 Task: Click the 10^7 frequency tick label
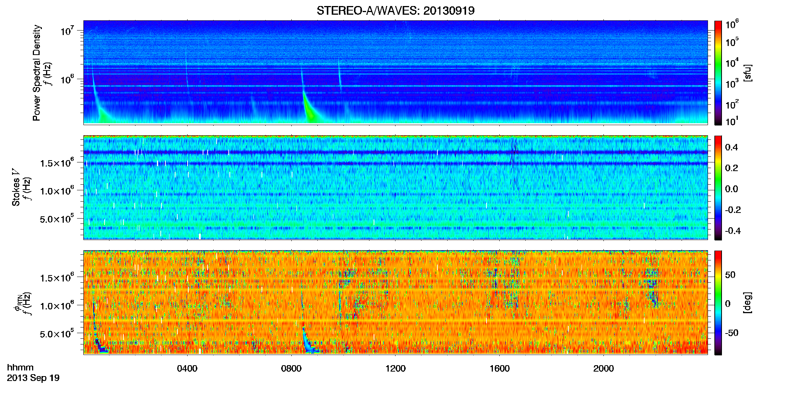tap(67, 31)
